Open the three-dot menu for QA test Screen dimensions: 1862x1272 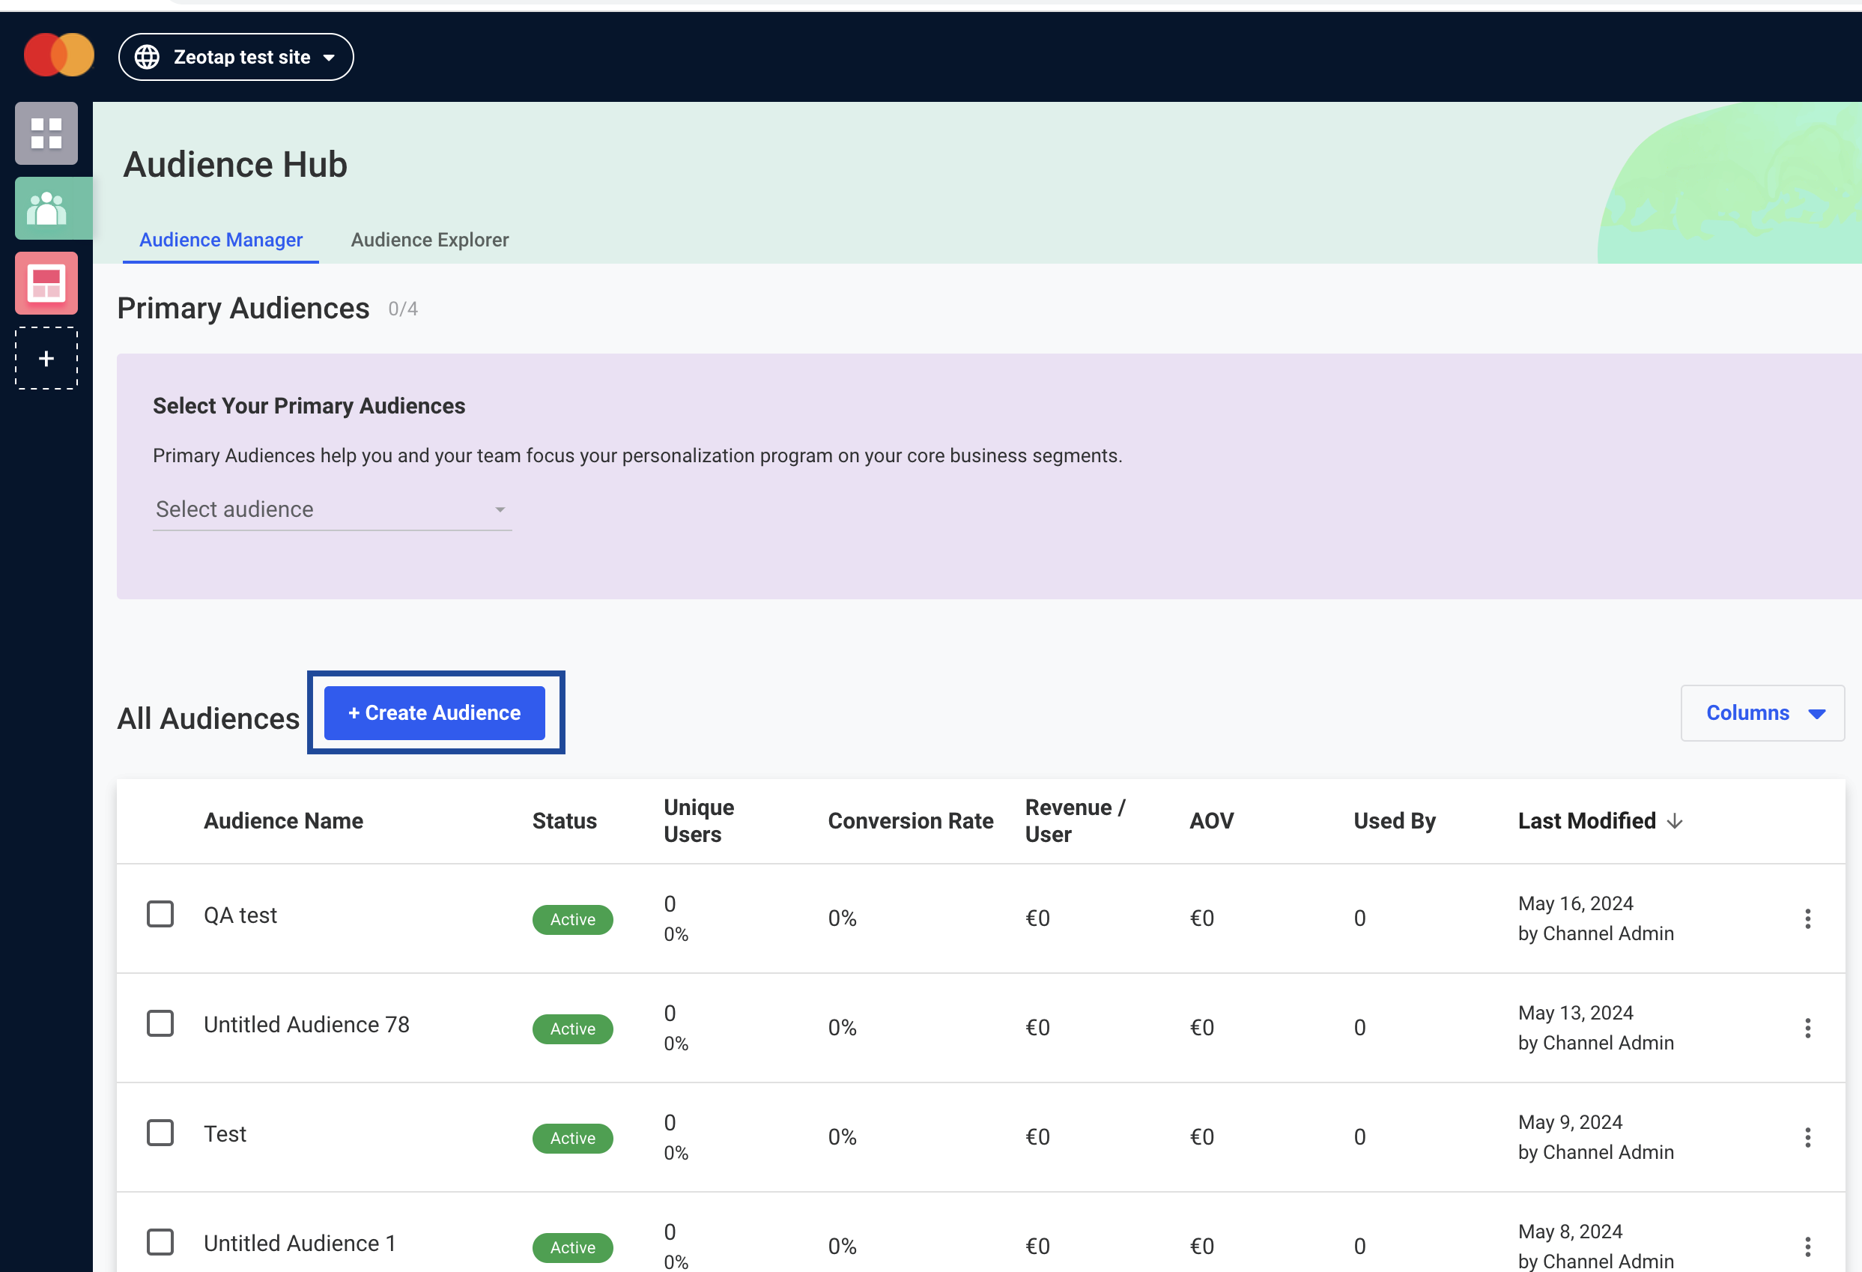[x=1807, y=918]
